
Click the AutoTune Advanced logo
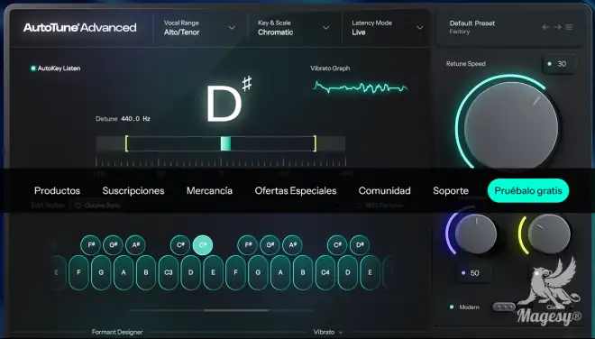click(x=80, y=27)
